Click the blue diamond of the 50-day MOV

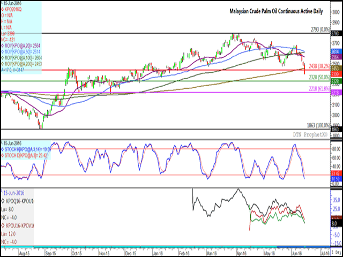[3, 52]
